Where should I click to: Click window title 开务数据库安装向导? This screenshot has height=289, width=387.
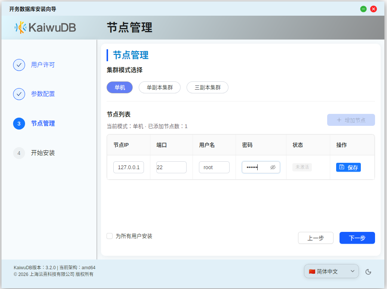(33, 9)
